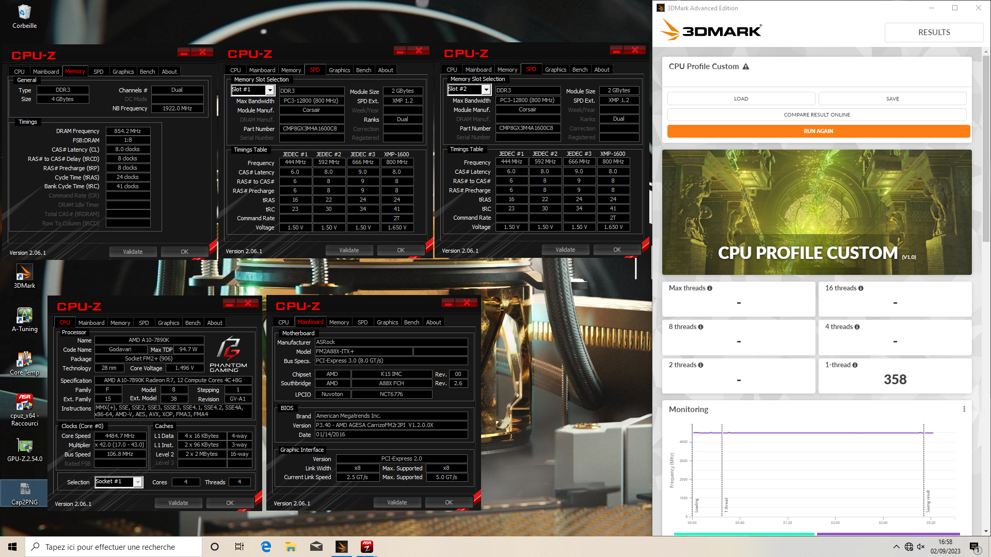Viewport: 991px width, 557px height.
Task: Click the DRAM Frequency value 854.2 MHz
Action: coord(128,131)
